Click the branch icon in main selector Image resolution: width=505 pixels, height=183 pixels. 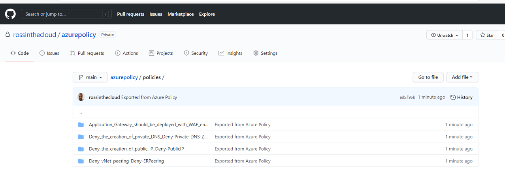coord(81,77)
